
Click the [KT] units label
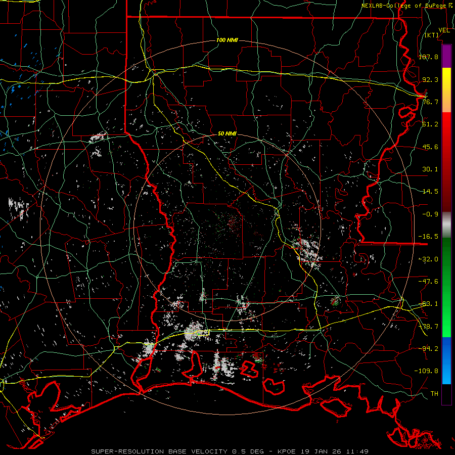click(432, 35)
